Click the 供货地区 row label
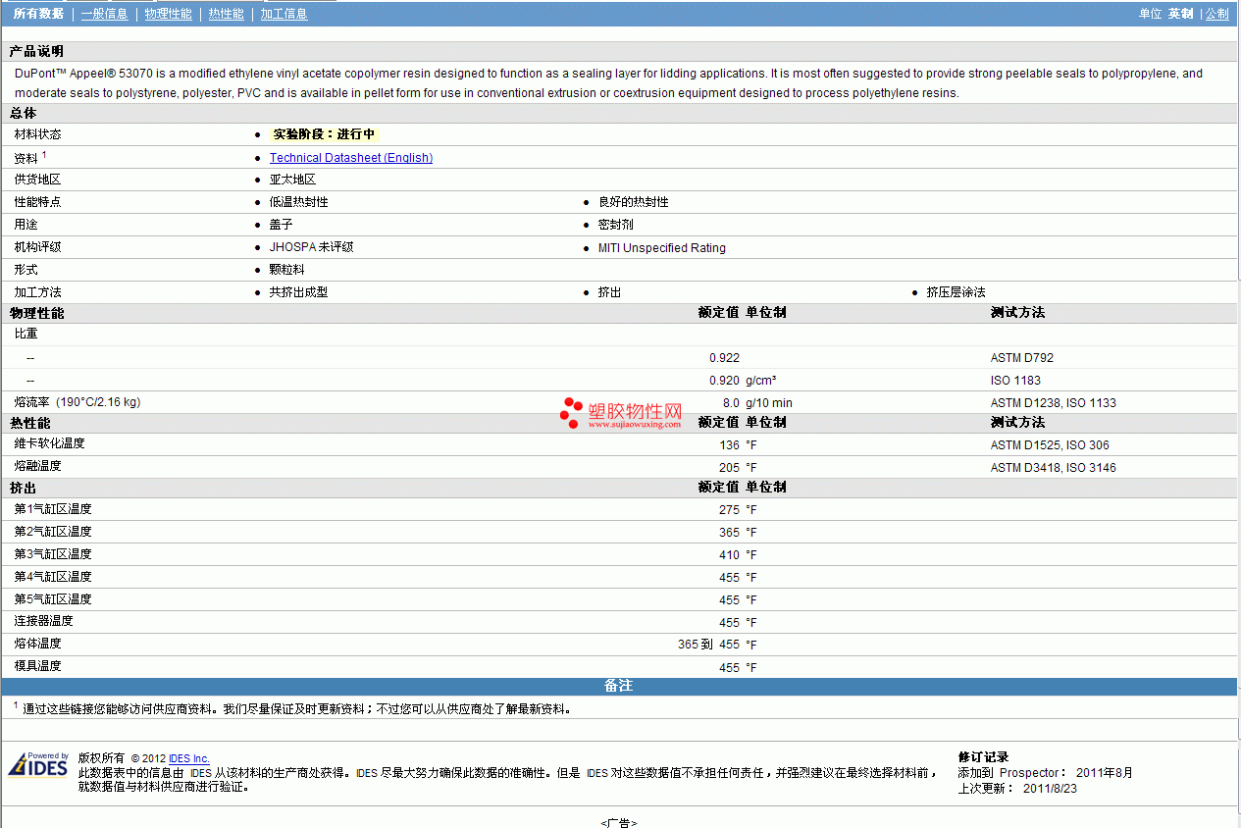 tap(37, 180)
